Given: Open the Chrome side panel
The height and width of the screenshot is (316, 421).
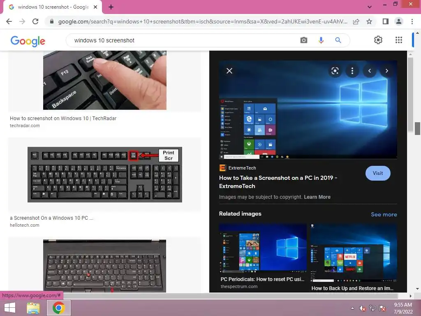Looking at the screenshot, I should pos(386,21).
